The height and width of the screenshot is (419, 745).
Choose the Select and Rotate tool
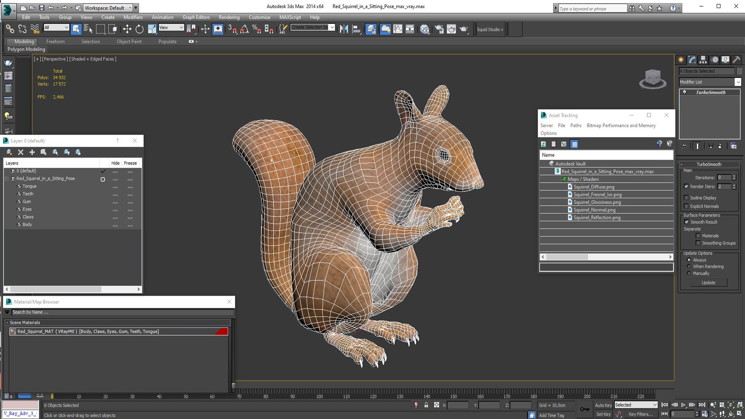(139, 29)
